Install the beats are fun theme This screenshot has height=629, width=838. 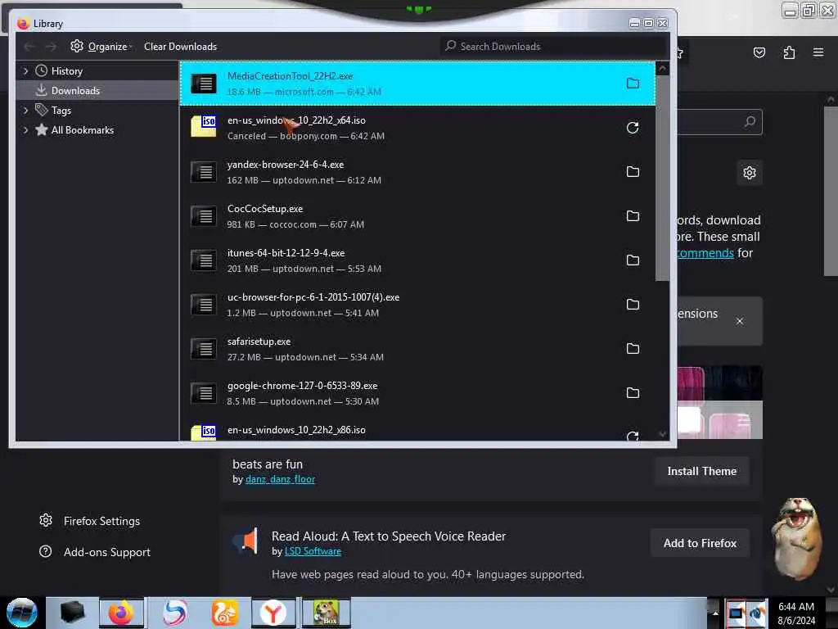point(701,471)
